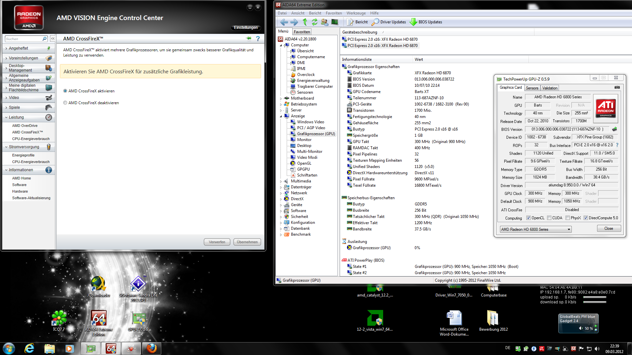Open the AIDA64 Extreme Edition desktop icon
The width and height of the screenshot is (632, 355).
[x=99, y=323]
